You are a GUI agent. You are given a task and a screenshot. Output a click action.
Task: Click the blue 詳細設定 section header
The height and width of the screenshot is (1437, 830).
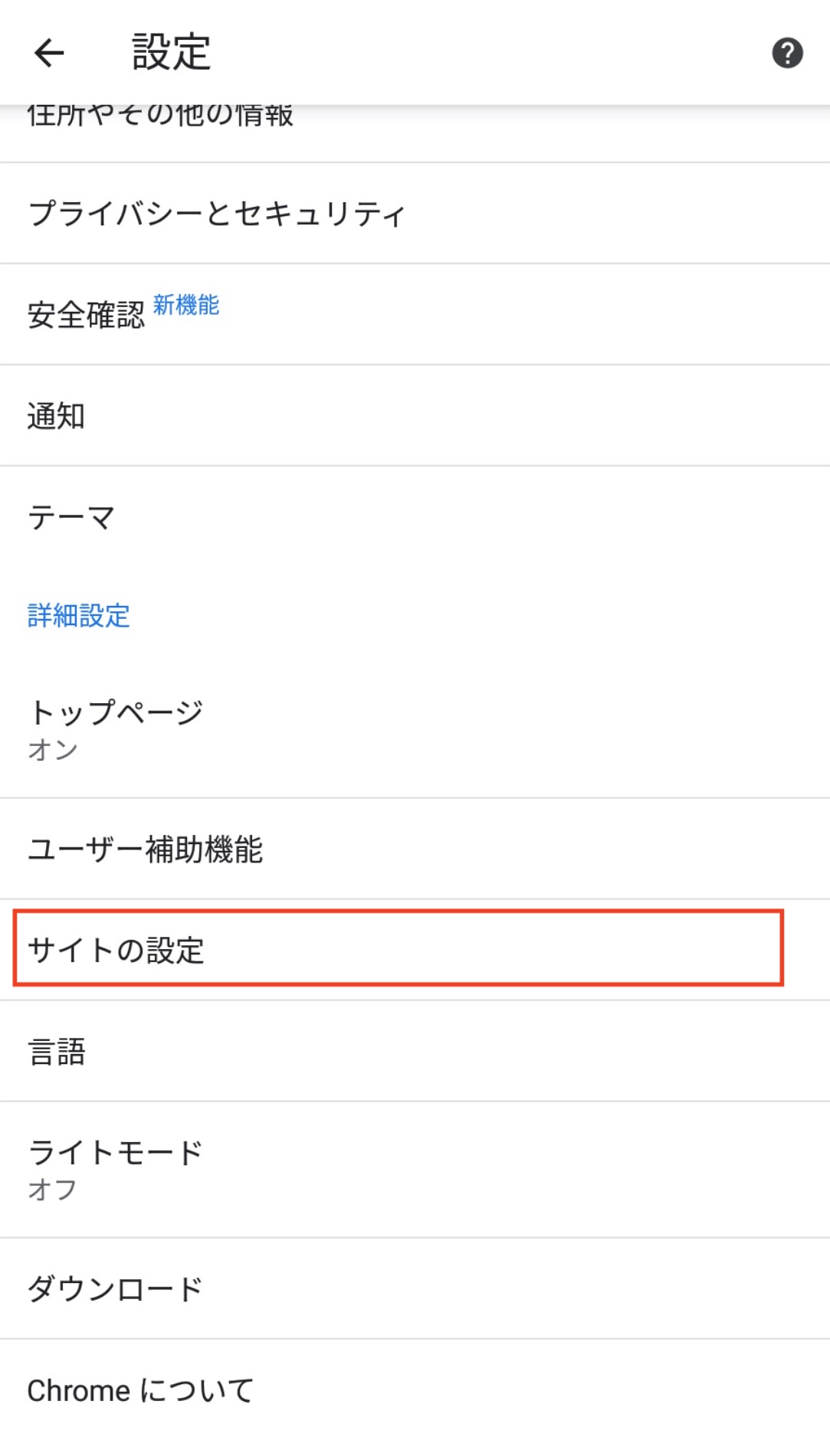(79, 616)
